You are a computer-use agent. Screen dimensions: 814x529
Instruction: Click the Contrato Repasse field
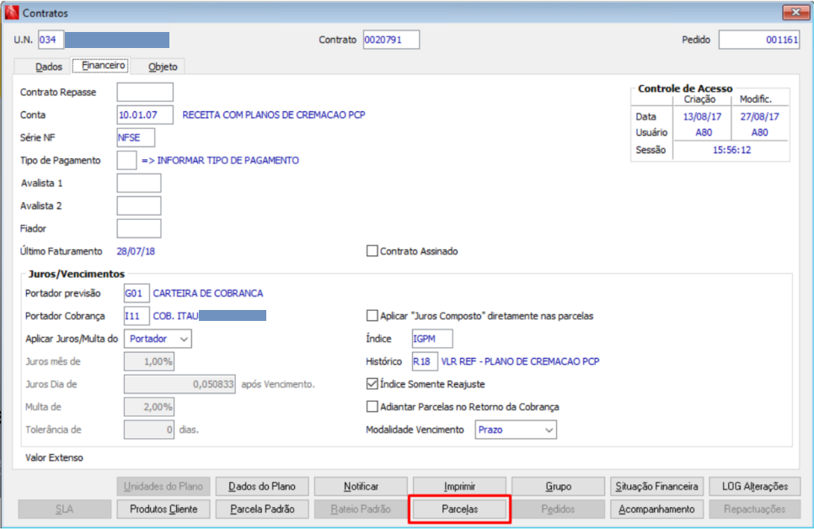(145, 92)
